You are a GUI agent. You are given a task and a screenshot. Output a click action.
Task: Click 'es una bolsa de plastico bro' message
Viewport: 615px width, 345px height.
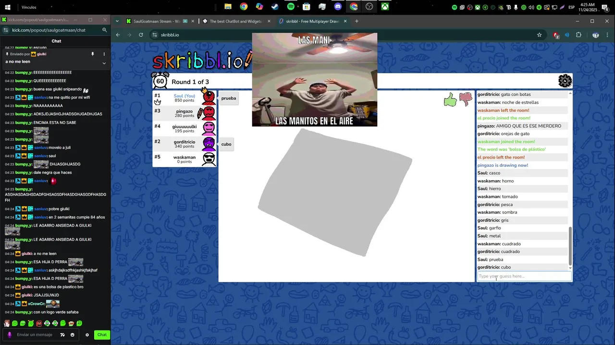click(x=59, y=287)
